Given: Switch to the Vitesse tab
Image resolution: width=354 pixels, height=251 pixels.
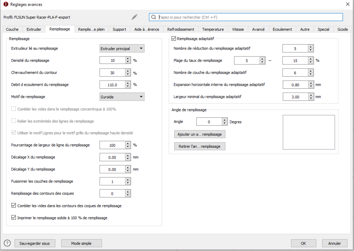Looking at the screenshot, I should coord(238,29).
